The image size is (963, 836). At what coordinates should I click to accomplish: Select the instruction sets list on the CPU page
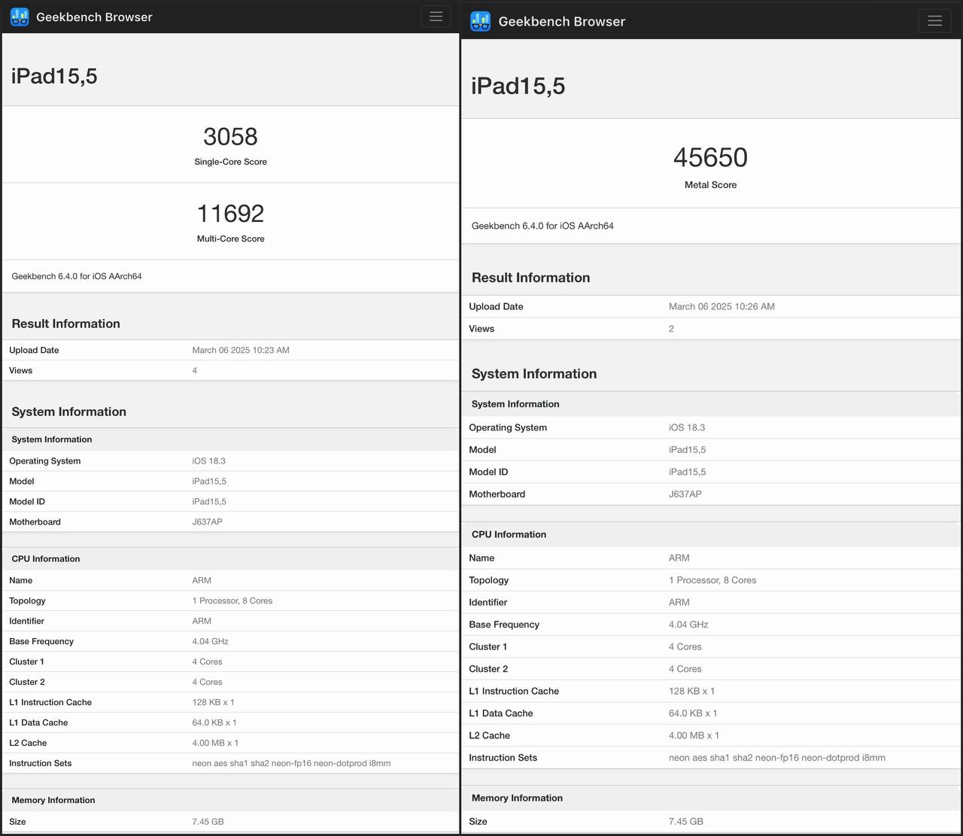pos(291,763)
